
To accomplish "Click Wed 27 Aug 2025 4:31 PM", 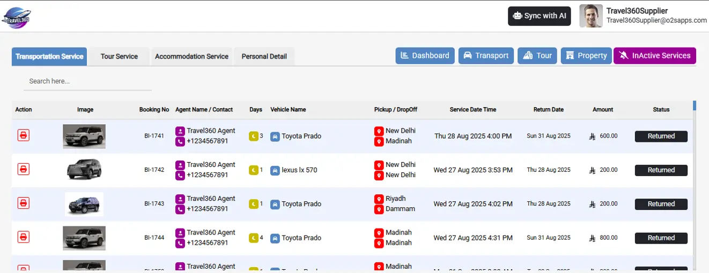I will point(473,238).
